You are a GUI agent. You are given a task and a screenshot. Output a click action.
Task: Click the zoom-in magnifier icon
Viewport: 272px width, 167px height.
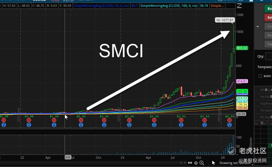click(201, 163)
